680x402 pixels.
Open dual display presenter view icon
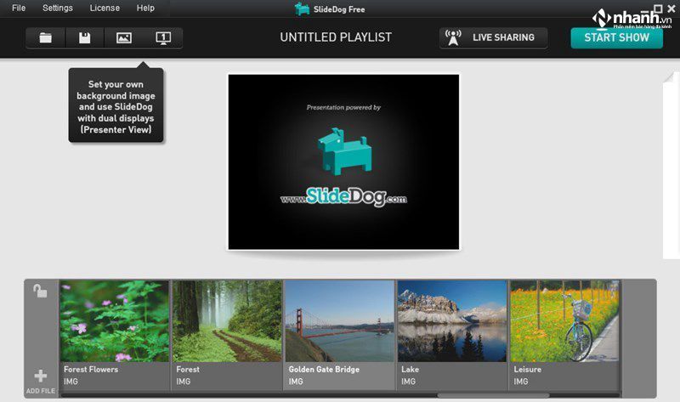(x=163, y=37)
